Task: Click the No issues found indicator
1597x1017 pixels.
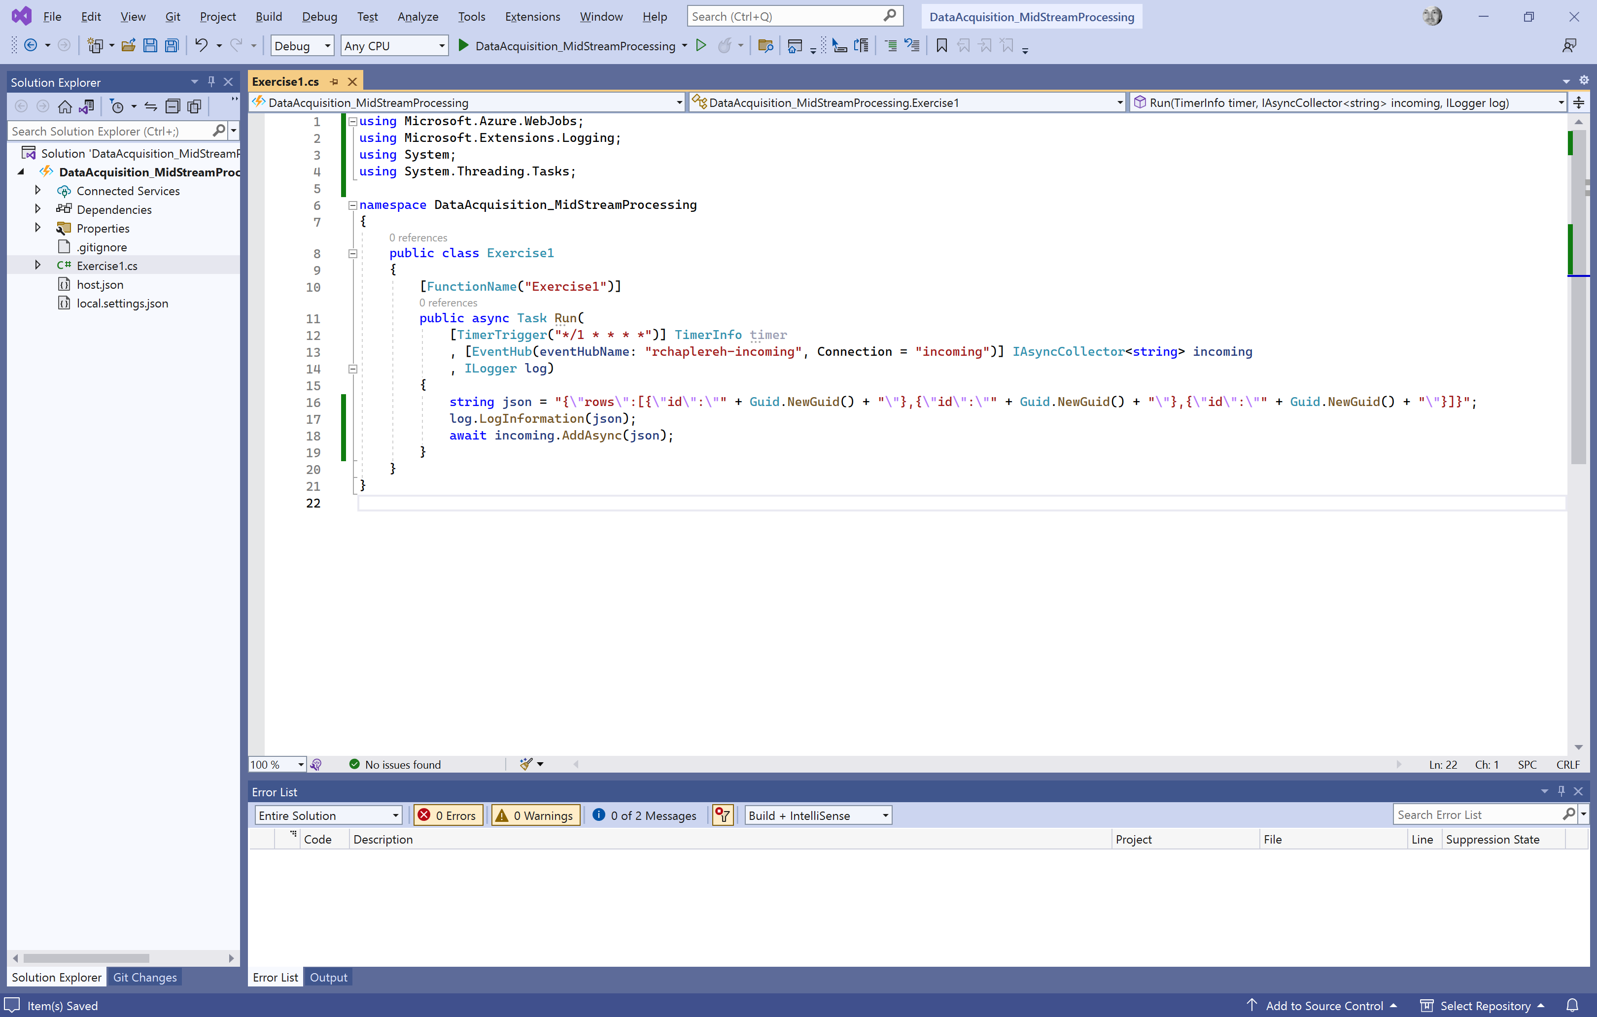Action: [395, 764]
